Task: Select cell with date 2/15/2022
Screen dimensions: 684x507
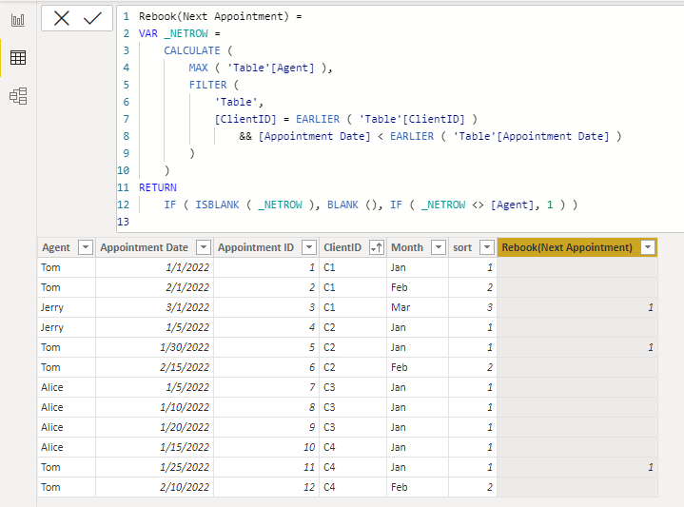Action: click(x=154, y=367)
